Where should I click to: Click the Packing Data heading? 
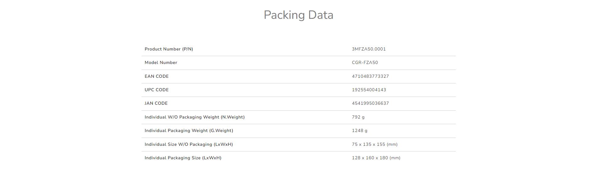(x=298, y=15)
